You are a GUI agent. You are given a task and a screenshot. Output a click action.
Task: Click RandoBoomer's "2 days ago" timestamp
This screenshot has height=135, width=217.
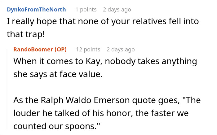point(121,50)
